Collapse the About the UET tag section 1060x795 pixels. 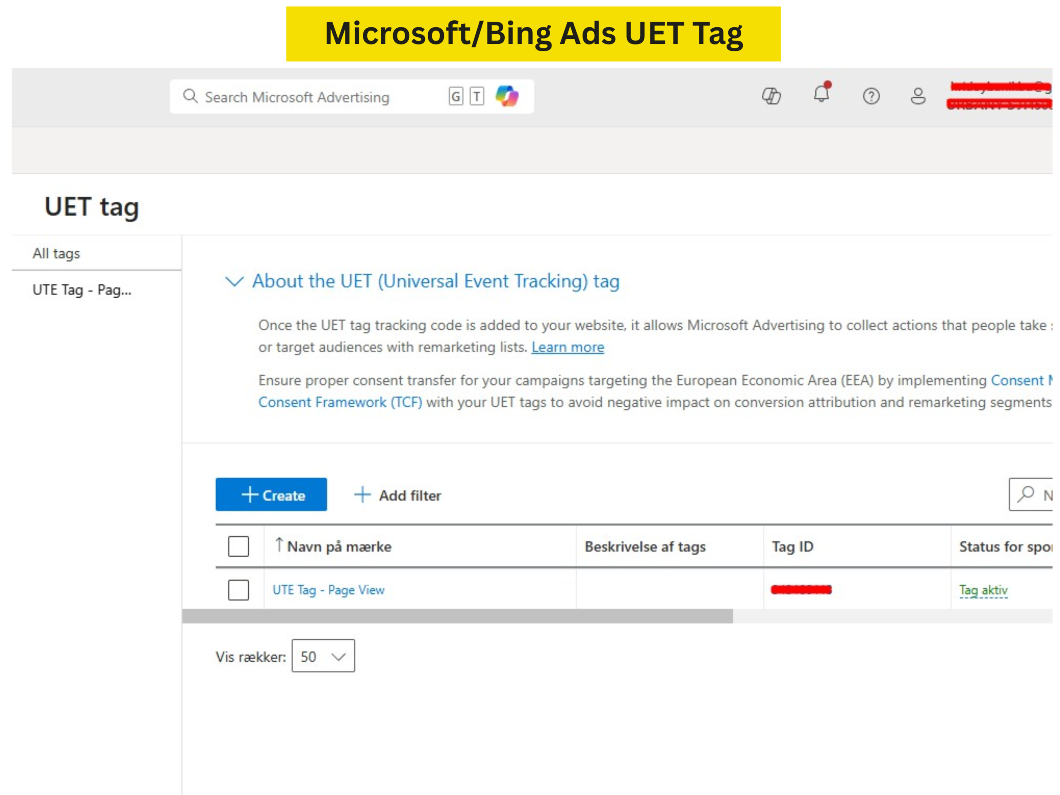click(234, 281)
